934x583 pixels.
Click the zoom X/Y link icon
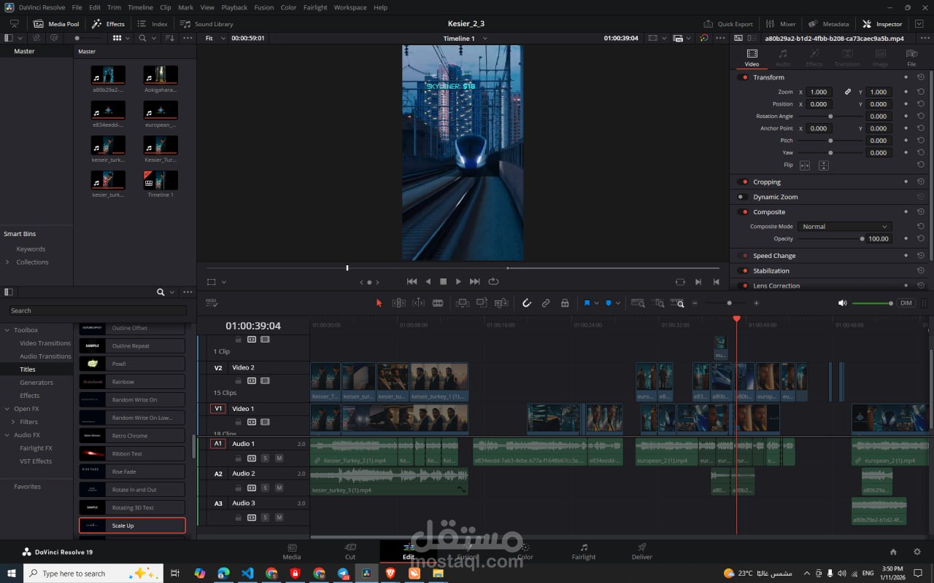(847, 92)
